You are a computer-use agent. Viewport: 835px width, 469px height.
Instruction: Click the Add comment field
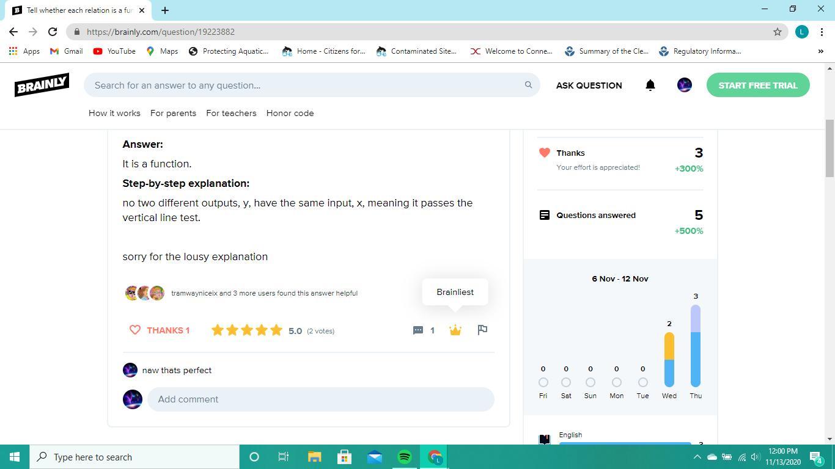[x=321, y=399]
